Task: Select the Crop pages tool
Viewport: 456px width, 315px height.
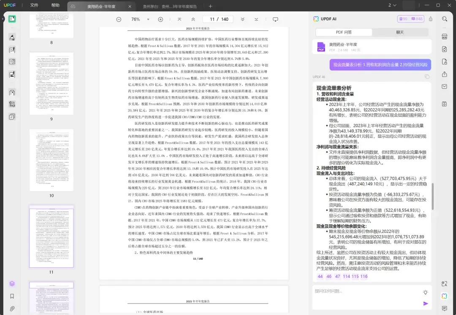Action: (12, 104)
